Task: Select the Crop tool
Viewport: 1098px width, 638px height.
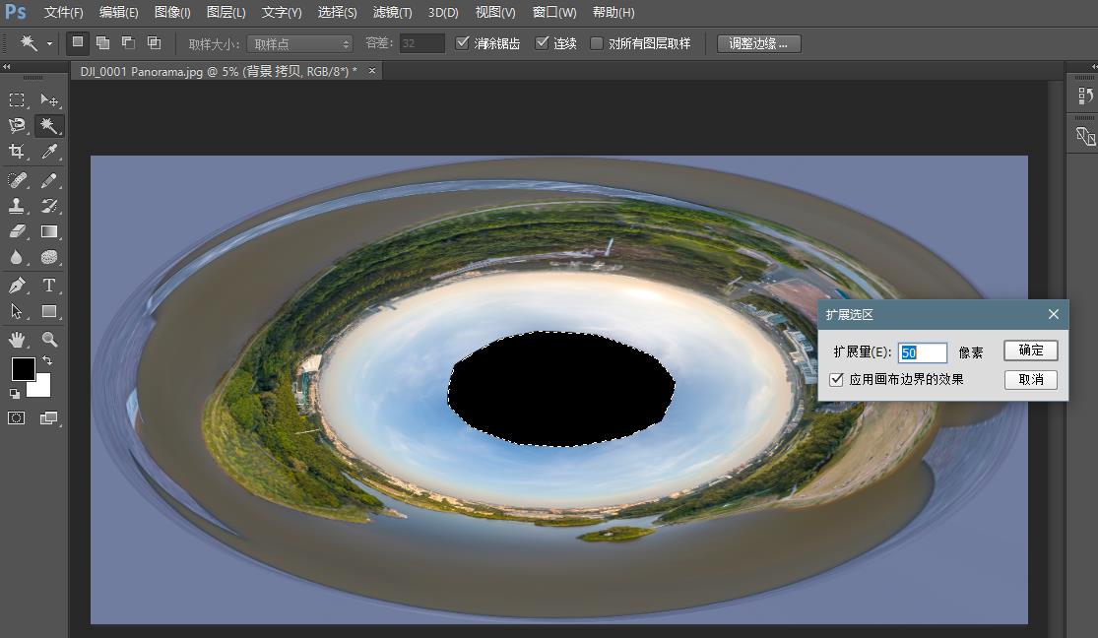Action: pyautogui.click(x=17, y=152)
